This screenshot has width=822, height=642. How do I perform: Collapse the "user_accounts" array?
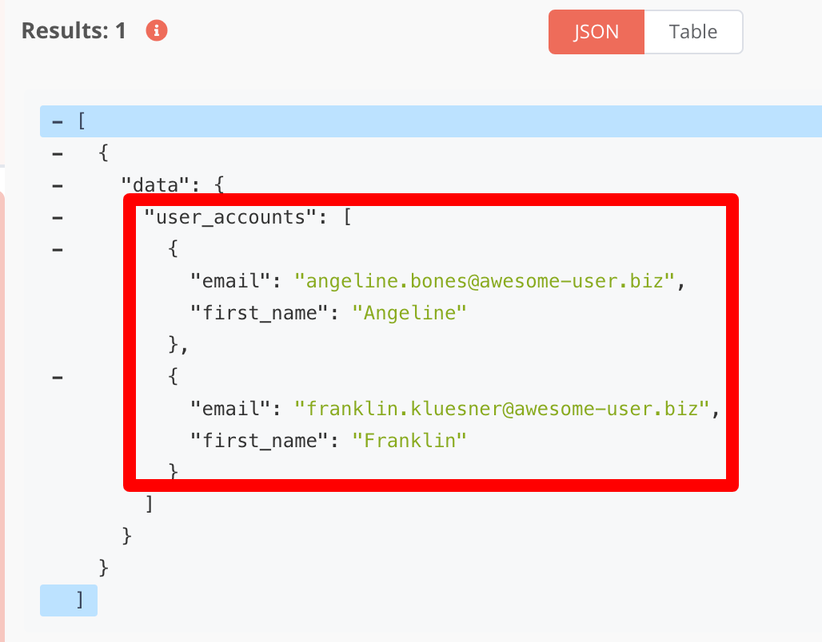tap(57, 217)
